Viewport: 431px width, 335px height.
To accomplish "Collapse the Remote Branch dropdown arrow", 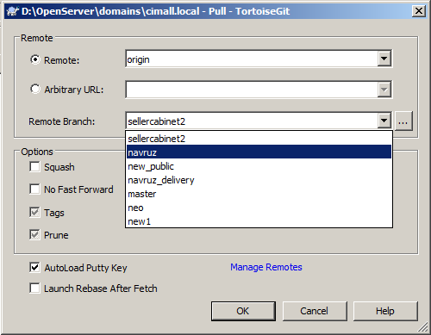I will pyautogui.click(x=384, y=121).
